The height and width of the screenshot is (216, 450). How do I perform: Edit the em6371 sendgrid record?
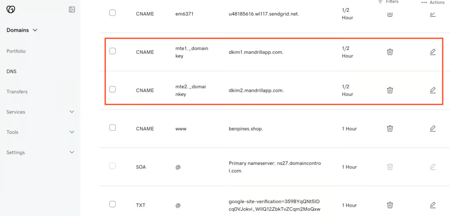[x=433, y=14]
